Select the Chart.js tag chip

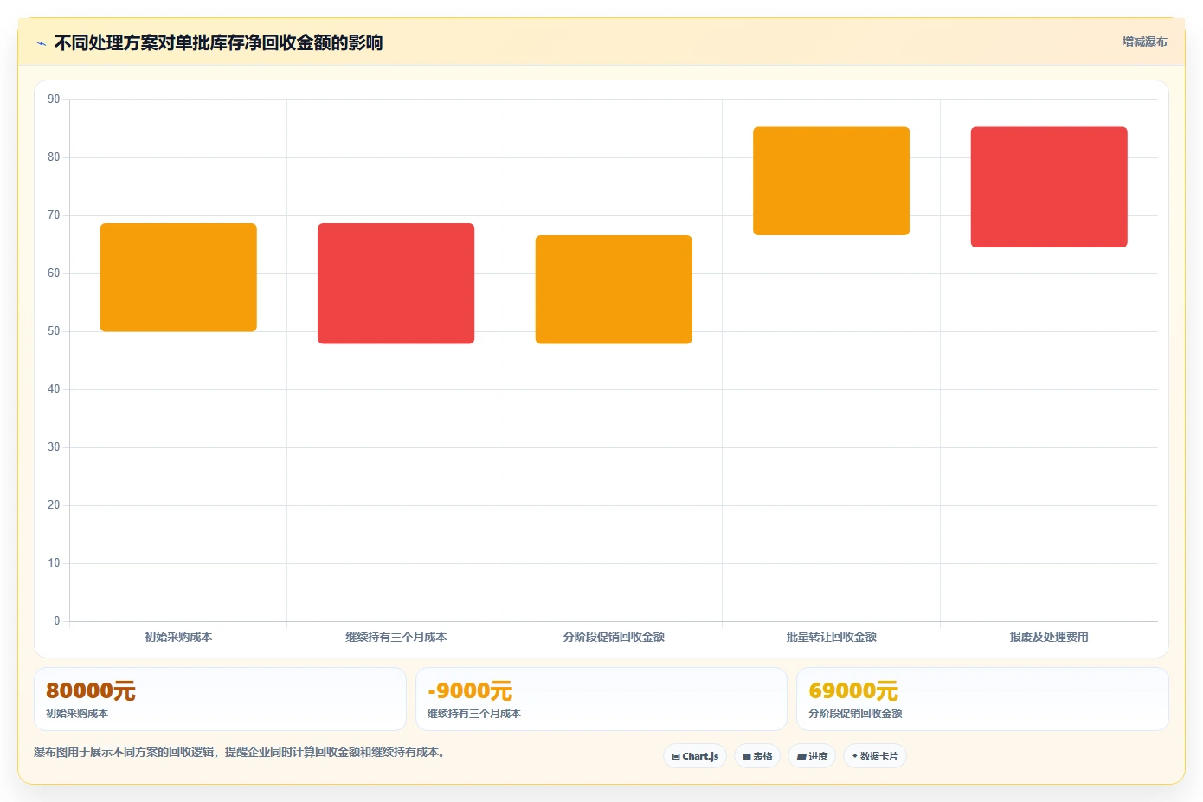tap(695, 756)
